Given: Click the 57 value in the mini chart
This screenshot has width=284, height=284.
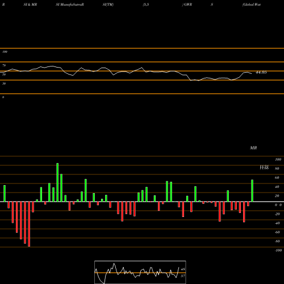Looking at the screenshot, I should pyautogui.click(x=183, y=276).
